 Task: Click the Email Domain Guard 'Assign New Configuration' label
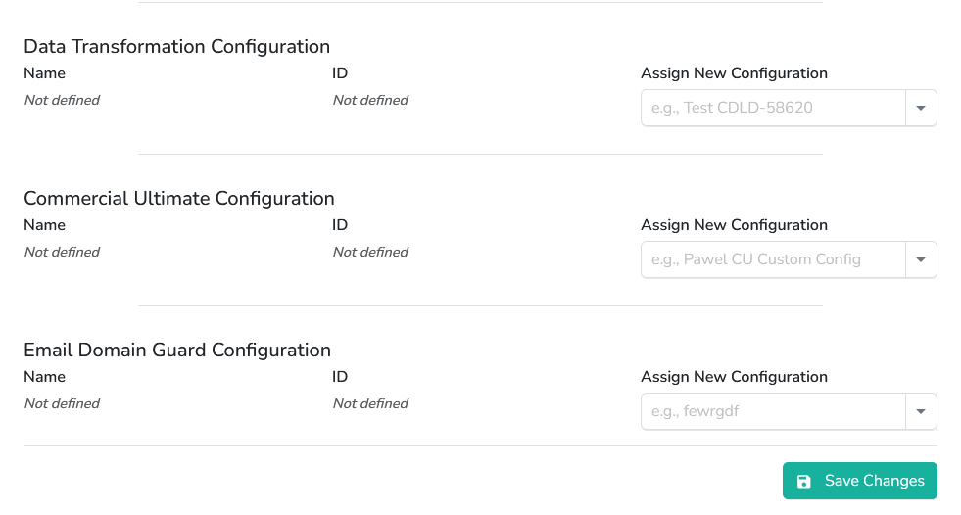[734, 377]
